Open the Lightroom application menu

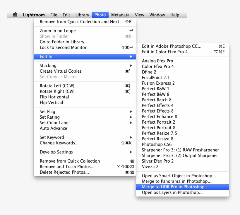[x=34, y=15]
